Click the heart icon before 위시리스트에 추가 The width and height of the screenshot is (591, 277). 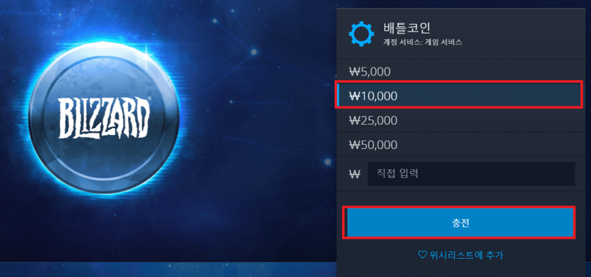423,255
